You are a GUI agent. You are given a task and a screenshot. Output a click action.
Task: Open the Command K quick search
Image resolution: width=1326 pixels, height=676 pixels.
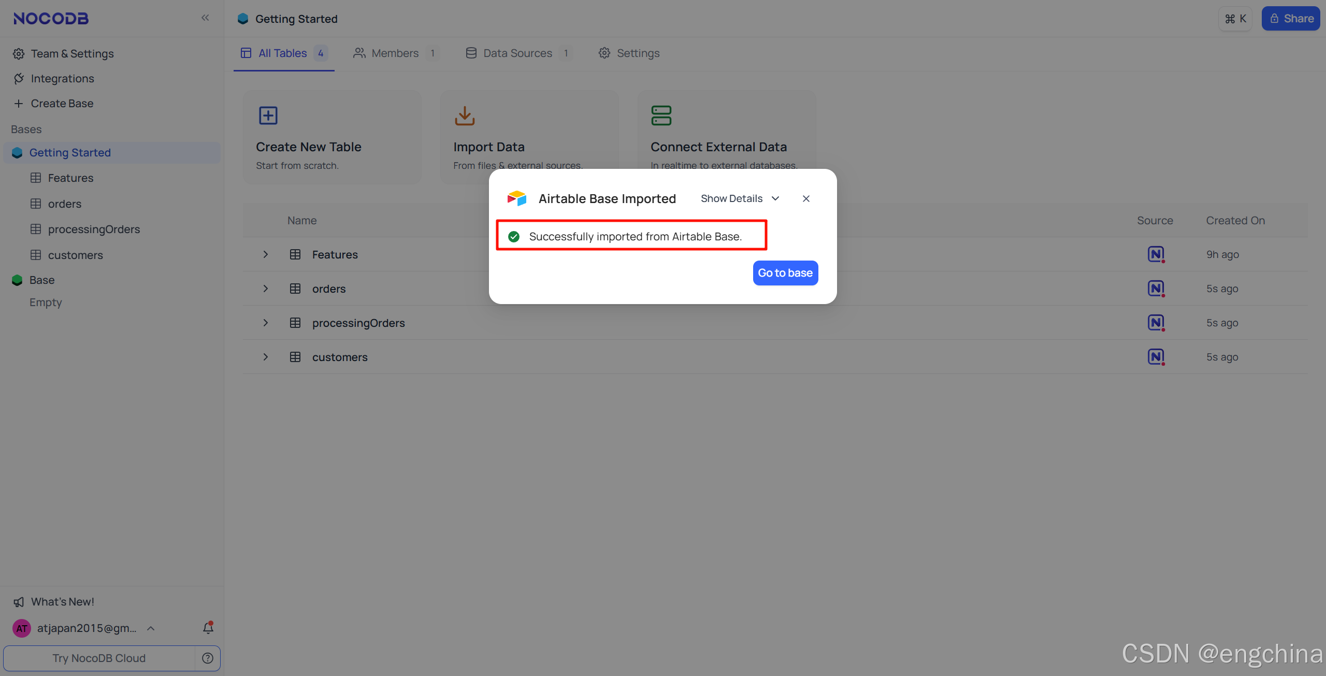point(1235,19)
